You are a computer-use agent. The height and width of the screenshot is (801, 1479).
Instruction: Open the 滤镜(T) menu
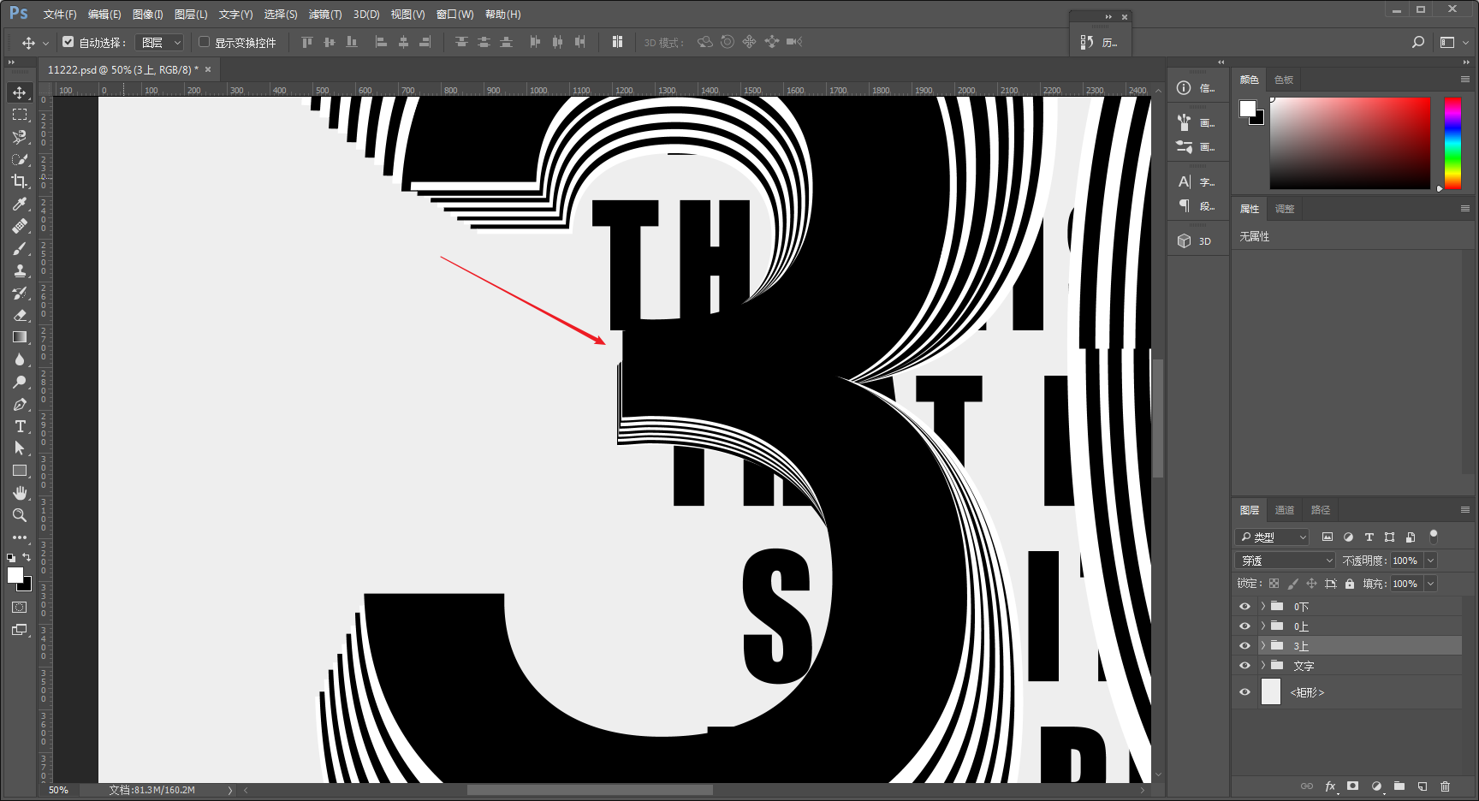tap(325, 15)
